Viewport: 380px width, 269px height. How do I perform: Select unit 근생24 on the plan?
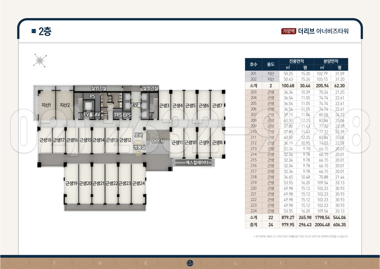click(139, 183)
